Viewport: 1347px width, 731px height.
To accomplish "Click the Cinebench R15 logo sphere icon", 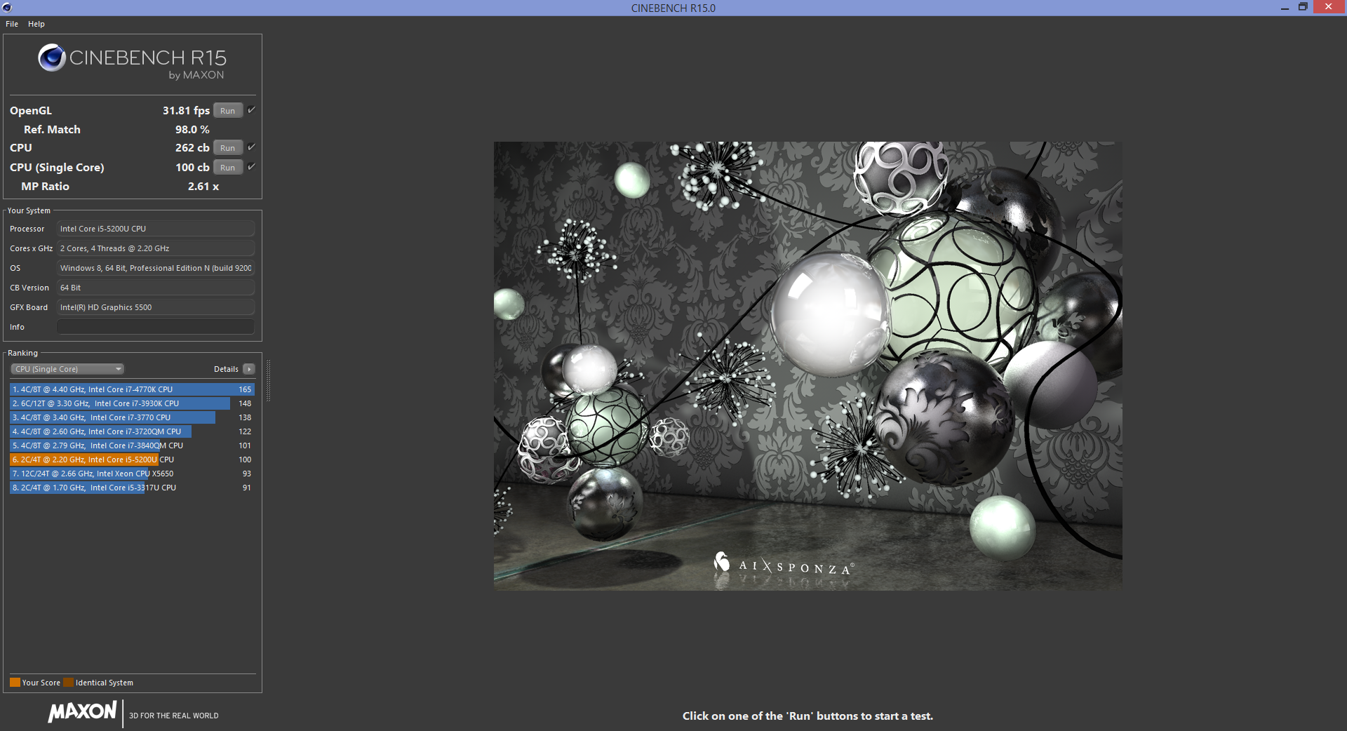I will 52,58.
